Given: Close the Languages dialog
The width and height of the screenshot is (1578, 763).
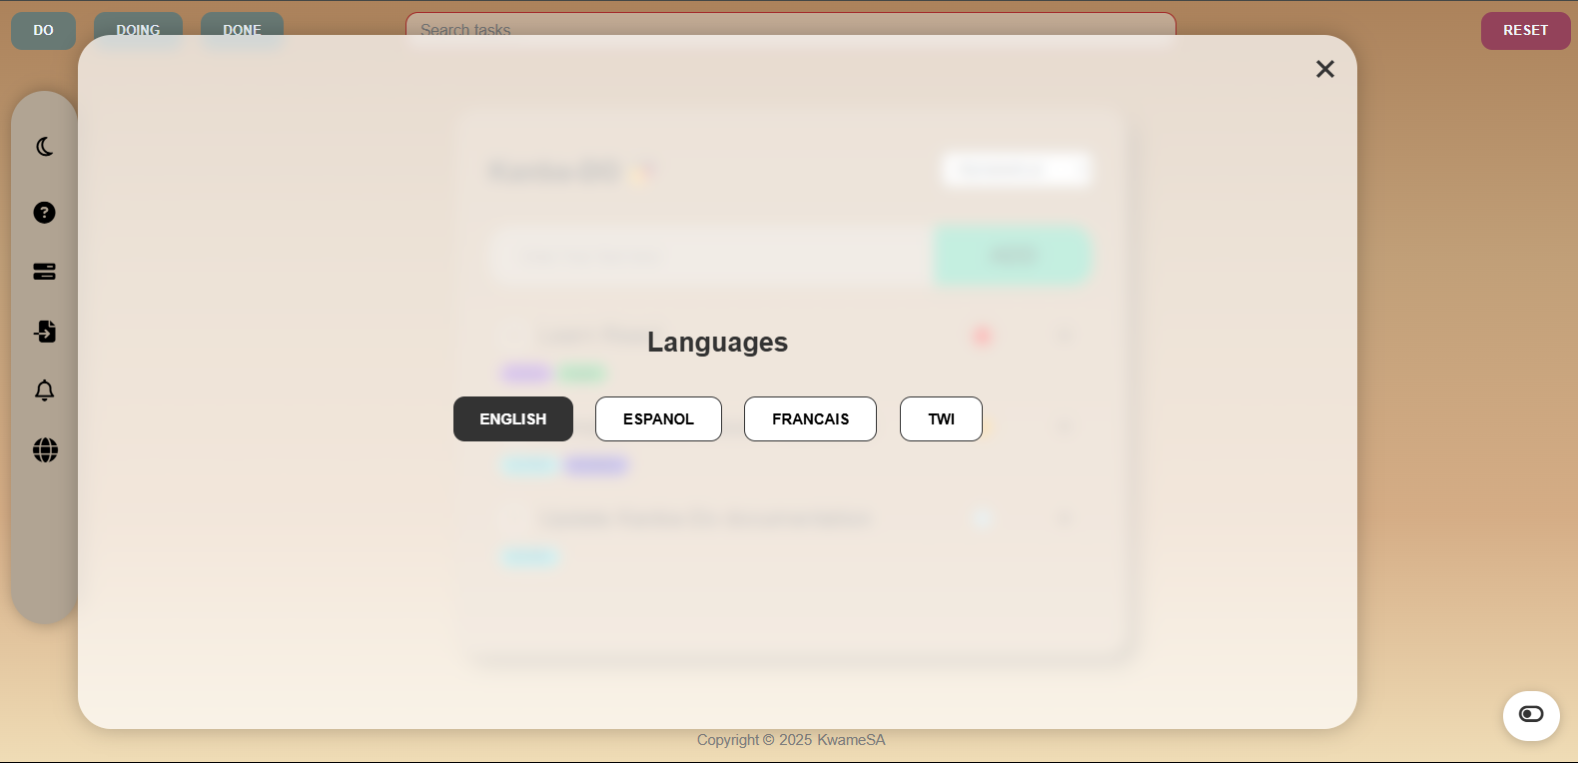Looking at the screenshot, I should coord(1325,69).
